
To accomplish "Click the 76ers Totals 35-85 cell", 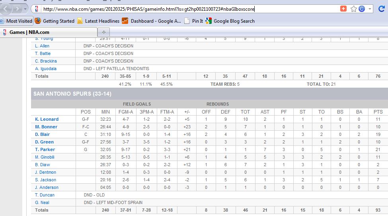I will pos(125,76).
